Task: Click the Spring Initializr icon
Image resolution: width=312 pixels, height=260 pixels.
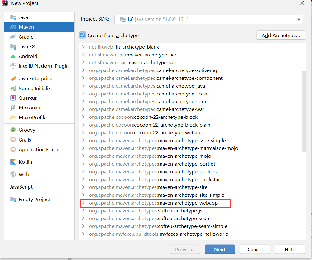Action: point(13,88)
